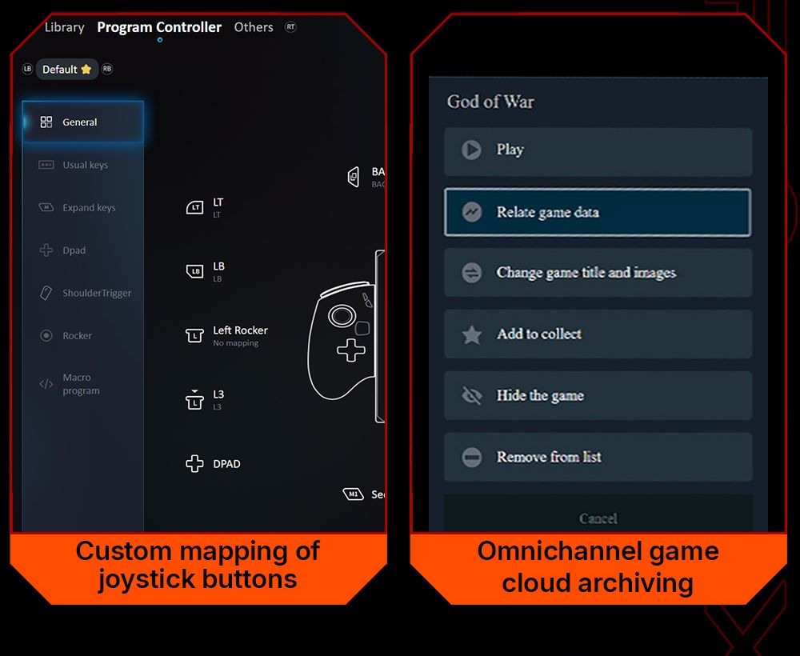Viewport: 800px width, 656px height.
Task: Click the DPAD mapping entry
Action: pyautogui.click(x=214, y=464)
